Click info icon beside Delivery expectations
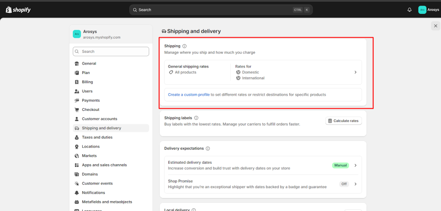The width and height of the screenshot is (441, 211). 208,149
